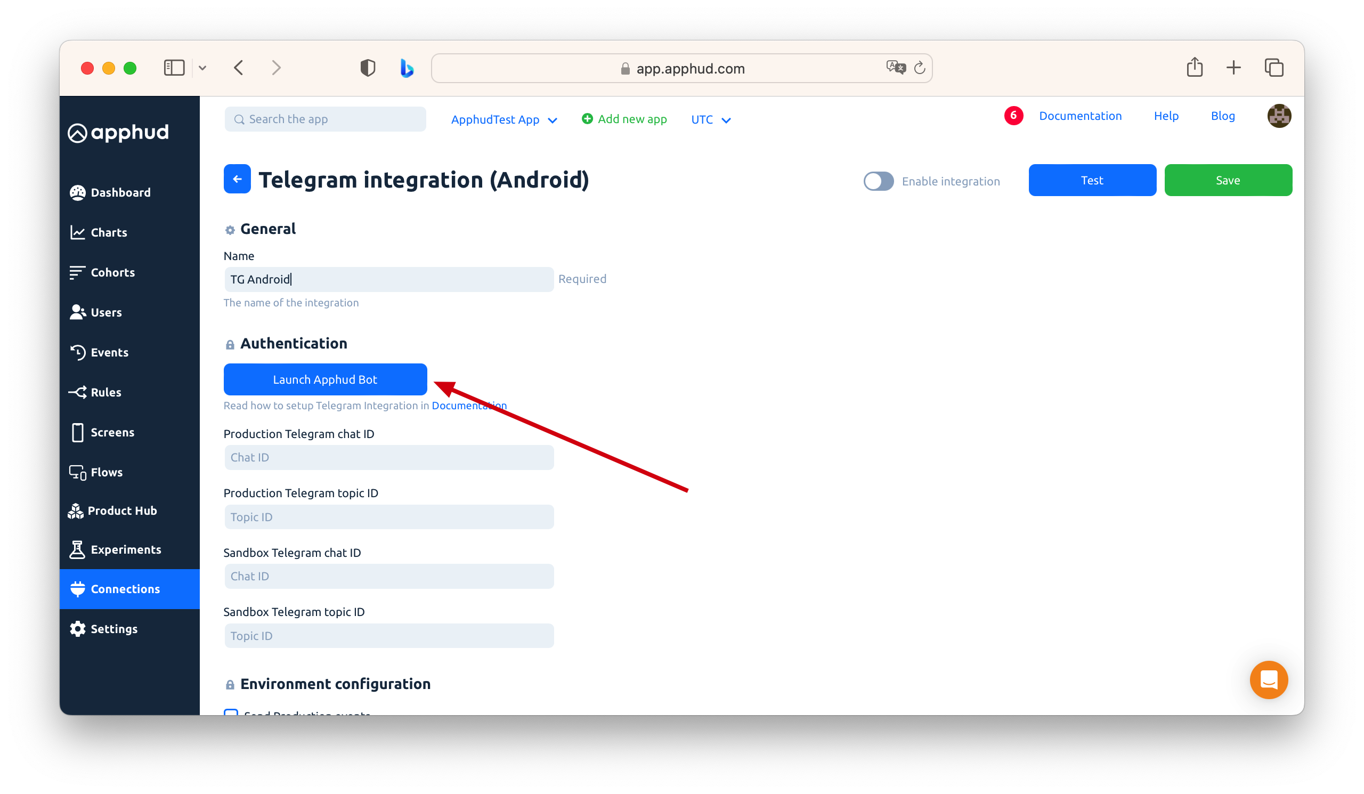The width and height of the screenshot is (1364, 794).
Task: View the red notifications badge
Action: point(1013,116)
